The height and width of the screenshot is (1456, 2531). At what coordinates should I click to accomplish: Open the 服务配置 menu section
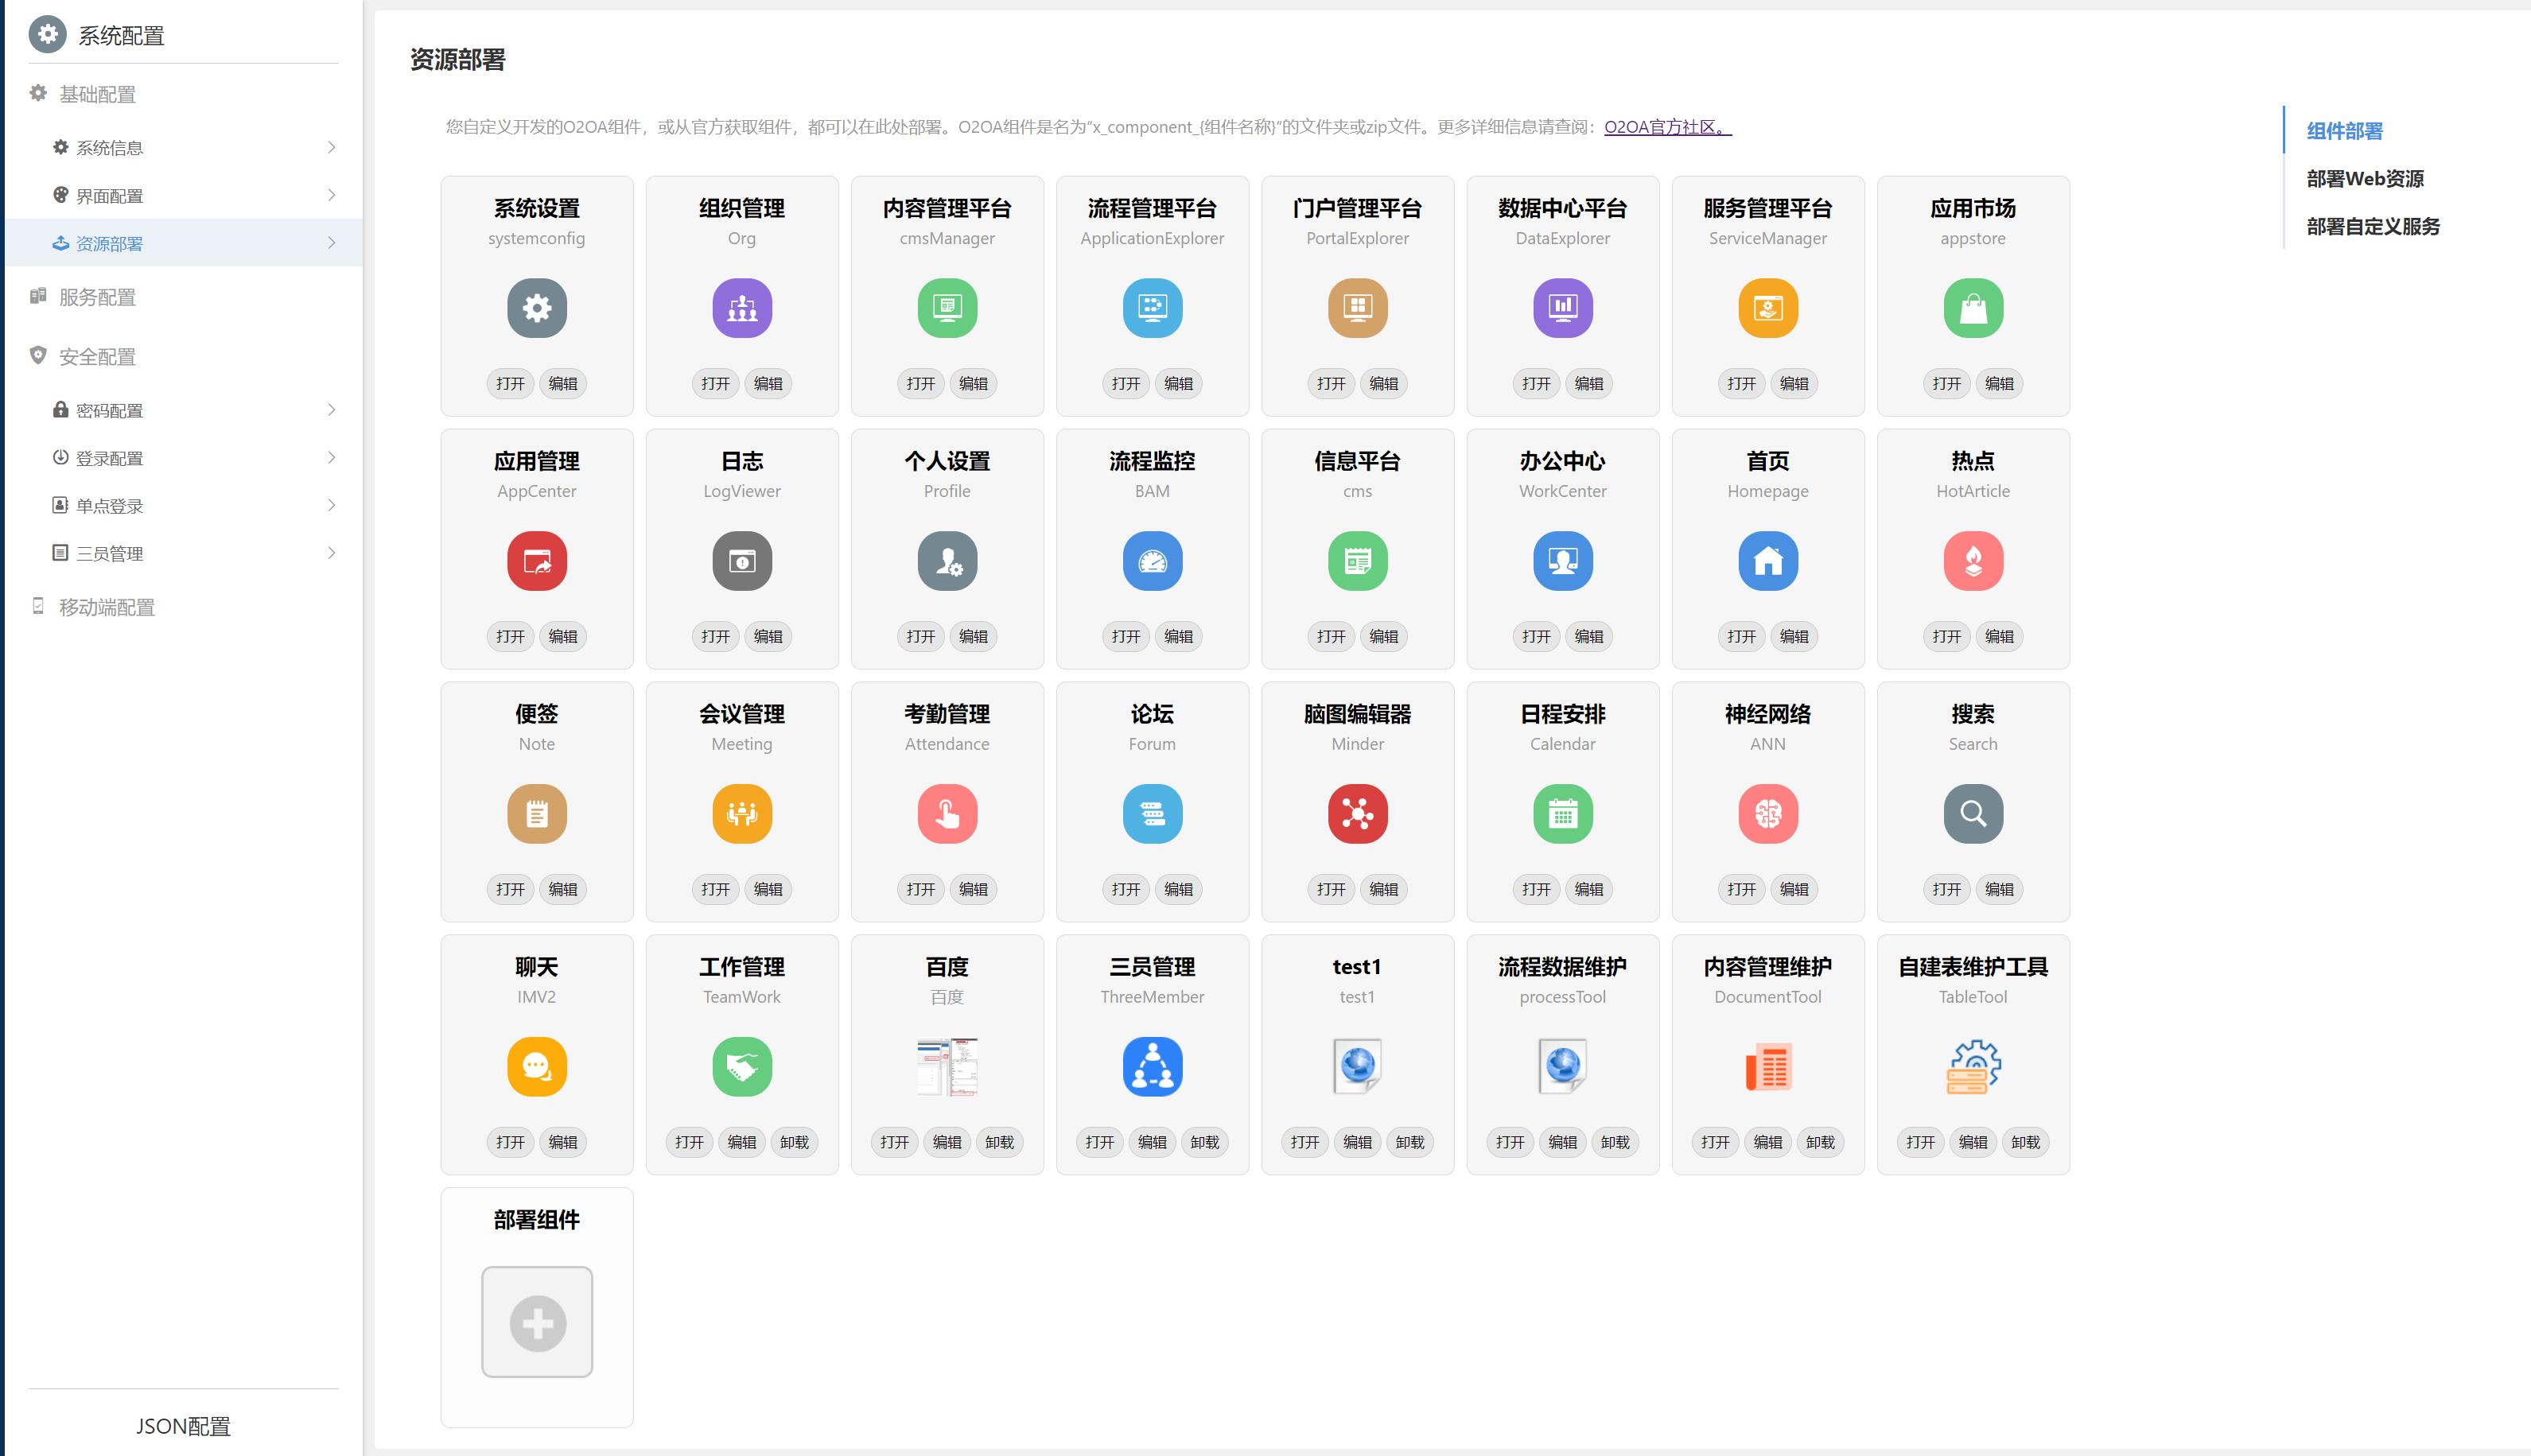click(97, 297)
